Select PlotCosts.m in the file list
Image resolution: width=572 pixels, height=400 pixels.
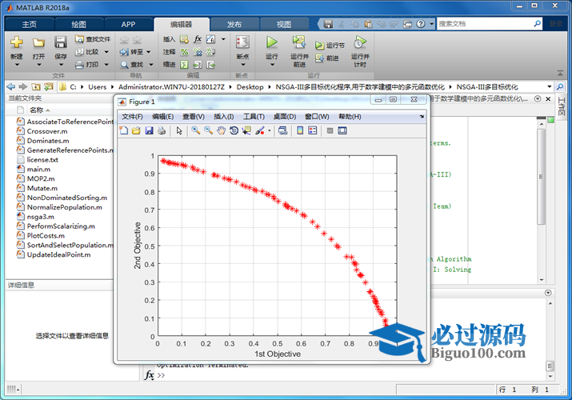[x=46, y=235]
